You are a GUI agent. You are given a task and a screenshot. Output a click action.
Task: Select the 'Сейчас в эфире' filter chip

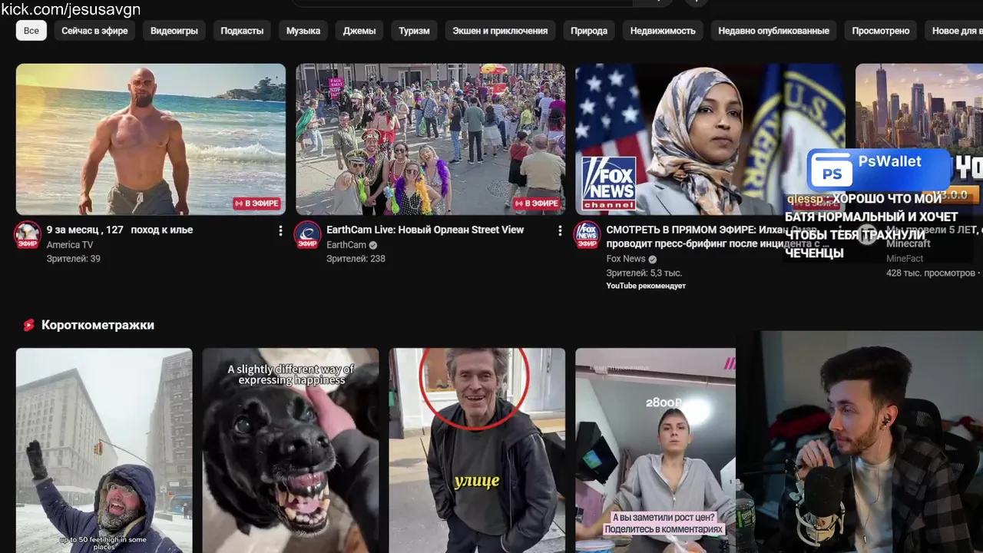[x=94, y=31]
